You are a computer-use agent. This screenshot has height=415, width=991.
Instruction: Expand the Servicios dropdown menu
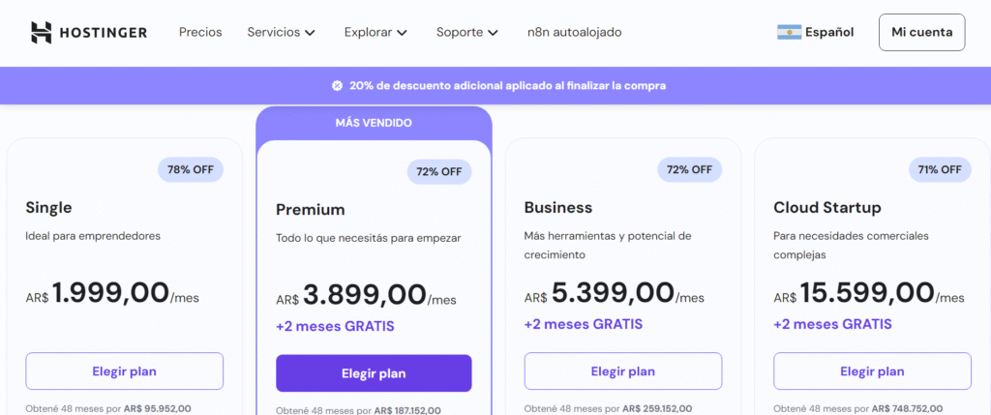282,32
